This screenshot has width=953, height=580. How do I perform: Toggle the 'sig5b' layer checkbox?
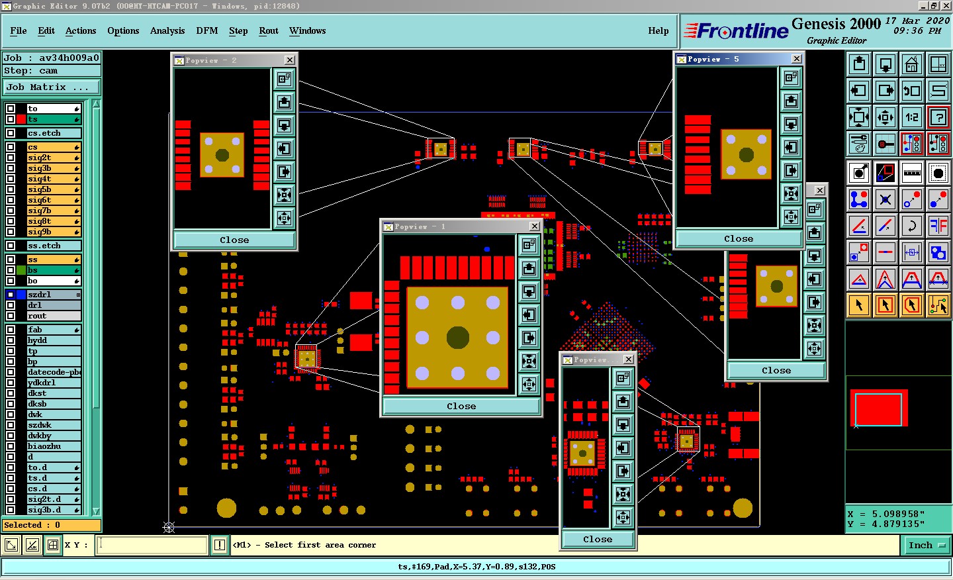click(11, 189)
